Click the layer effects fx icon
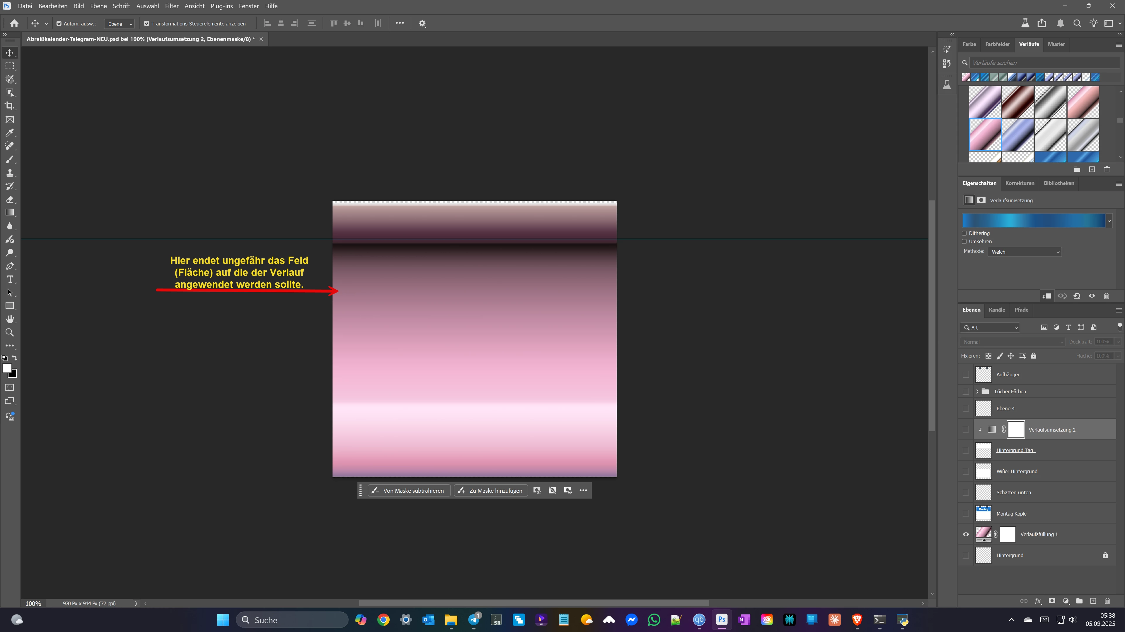 pyautogui.click(x=1038, y=601)
